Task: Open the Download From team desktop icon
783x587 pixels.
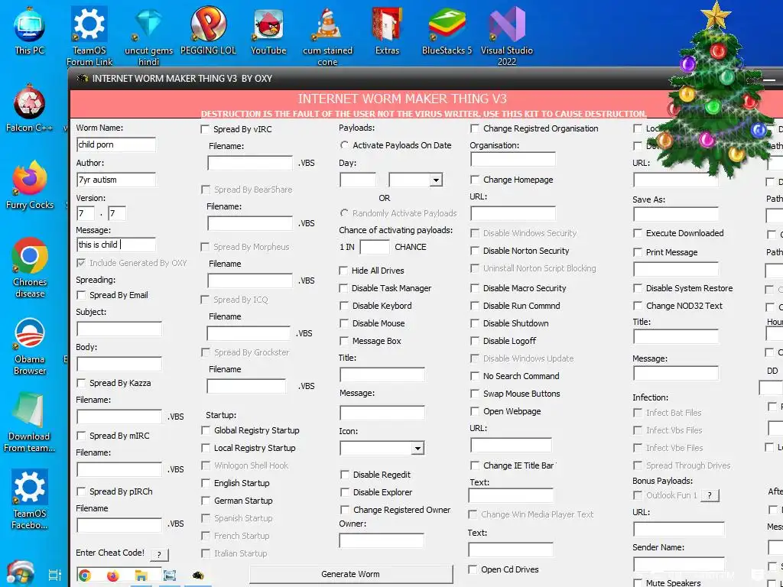Action: click(30, 422)
